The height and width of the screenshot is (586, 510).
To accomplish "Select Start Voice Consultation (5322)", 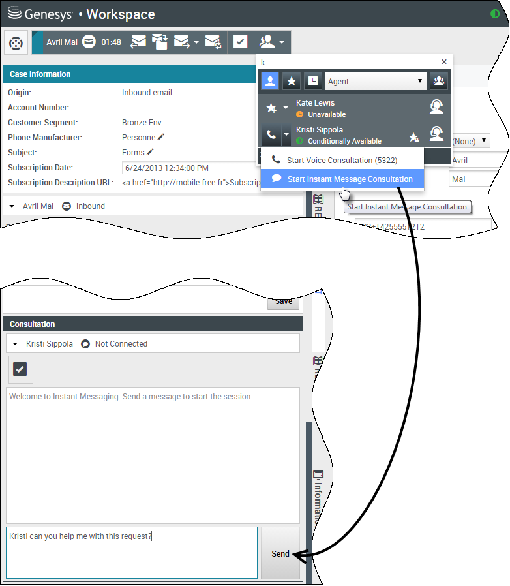I will pyautogui.click(x=342, y=160).
